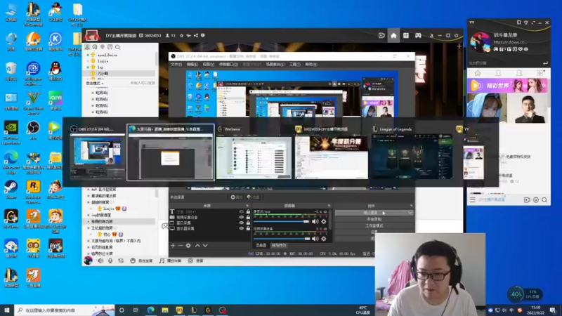Mute the first mixer channel speaker
Image resolution: width=562 pixels, height=316 pixels.
tap(315, 221)
